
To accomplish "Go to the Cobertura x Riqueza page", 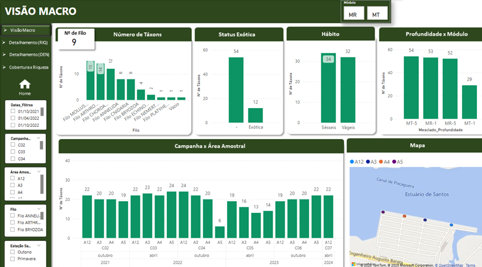I will tap(28, 67).
